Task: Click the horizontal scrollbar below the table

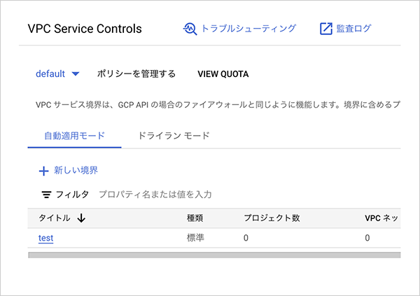Action: click(214, 255)
